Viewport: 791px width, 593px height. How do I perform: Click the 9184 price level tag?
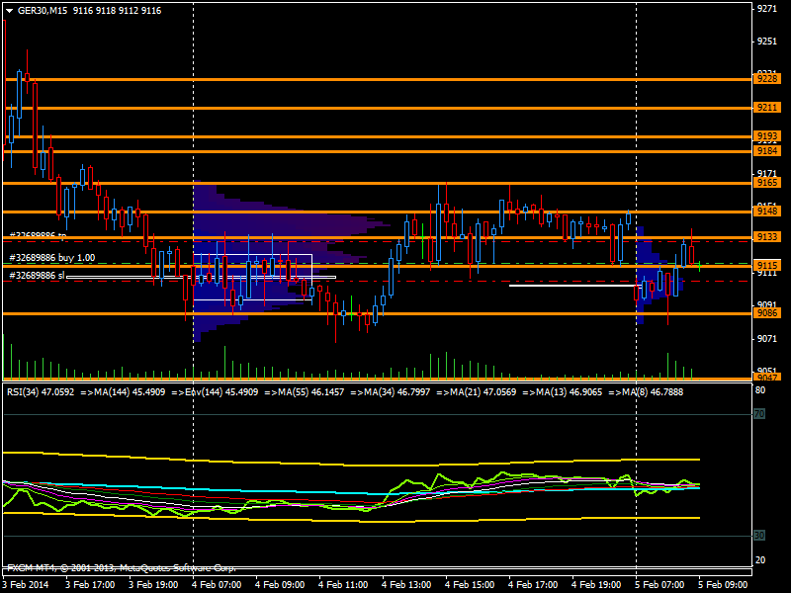(766, 151)
